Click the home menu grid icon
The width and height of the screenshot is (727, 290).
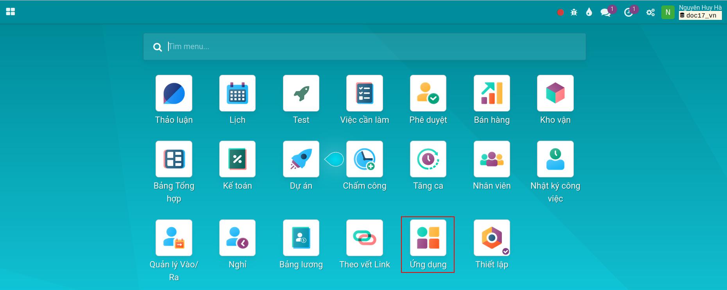point(11,12)
